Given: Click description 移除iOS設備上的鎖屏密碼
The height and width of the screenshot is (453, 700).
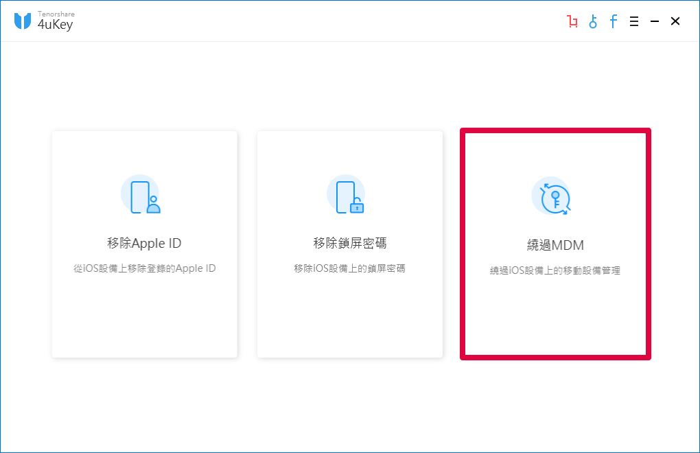Looking at the screenshot, I should [349, 268].
